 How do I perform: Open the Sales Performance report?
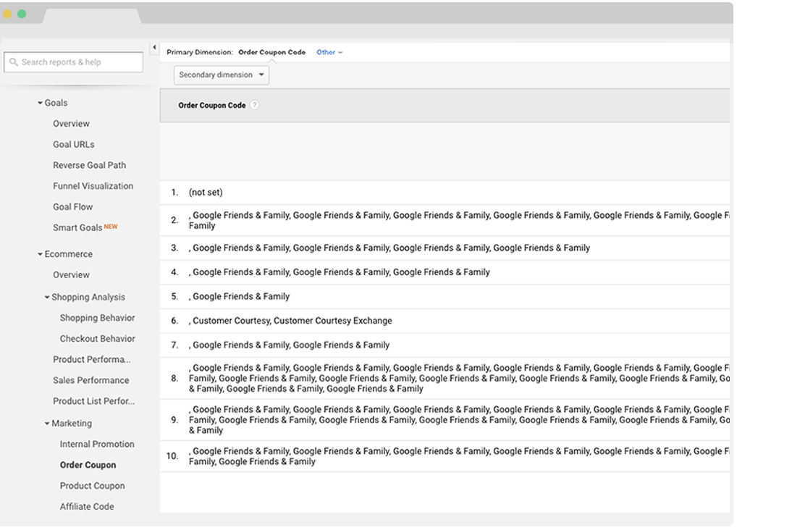click(x=90, y=380)
